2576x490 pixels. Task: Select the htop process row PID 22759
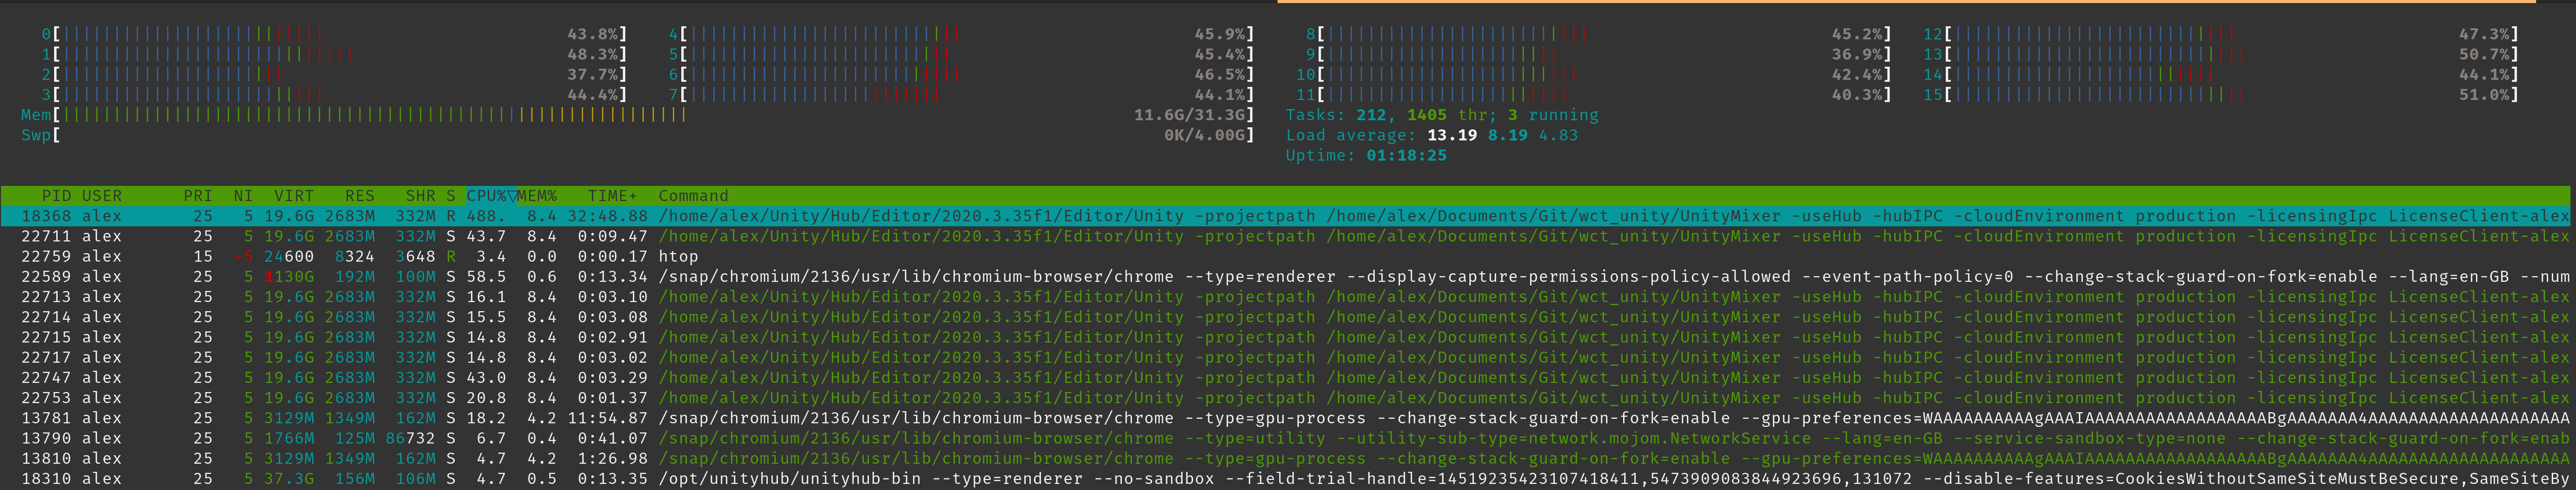(x=400, y=257)
